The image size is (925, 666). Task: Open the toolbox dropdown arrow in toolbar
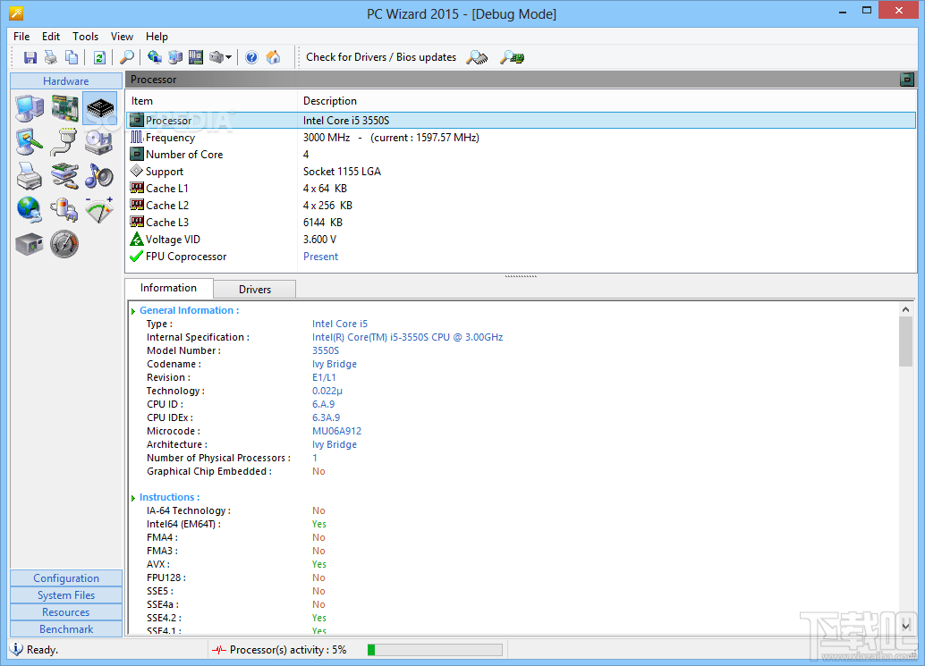point(229,58)
